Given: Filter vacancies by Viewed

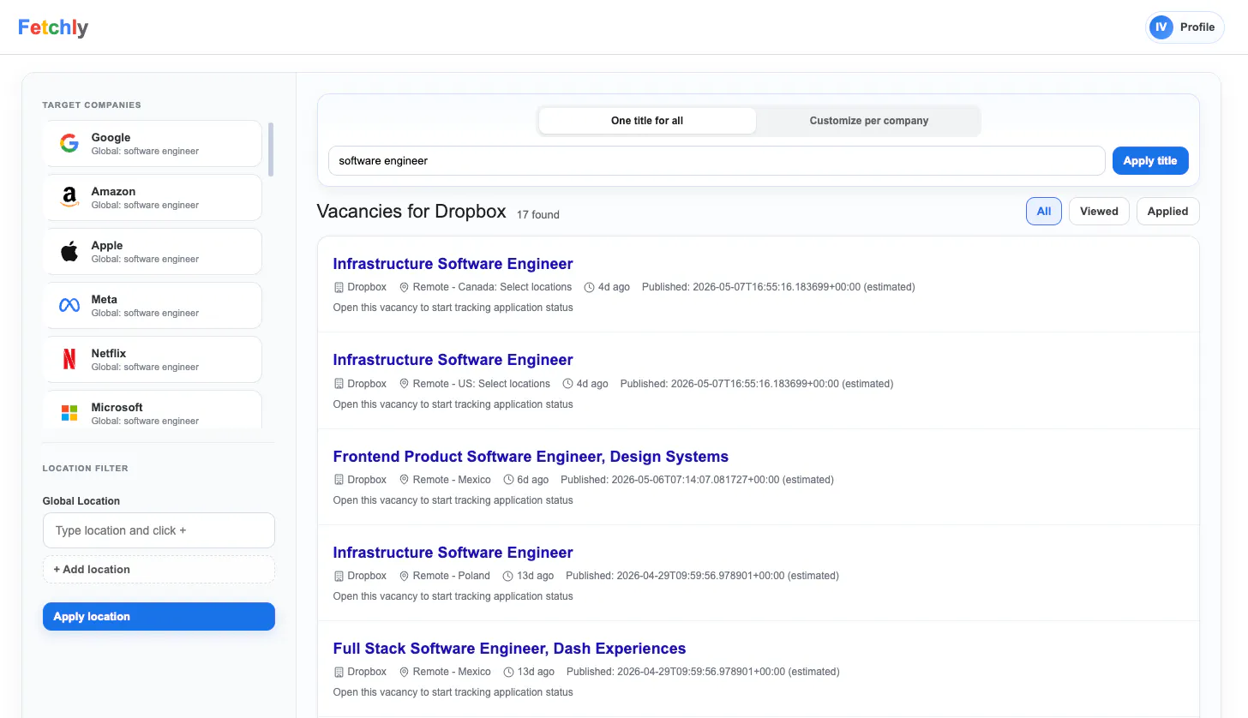Looking at the screenshot, I should click(x=1099, y=212).
